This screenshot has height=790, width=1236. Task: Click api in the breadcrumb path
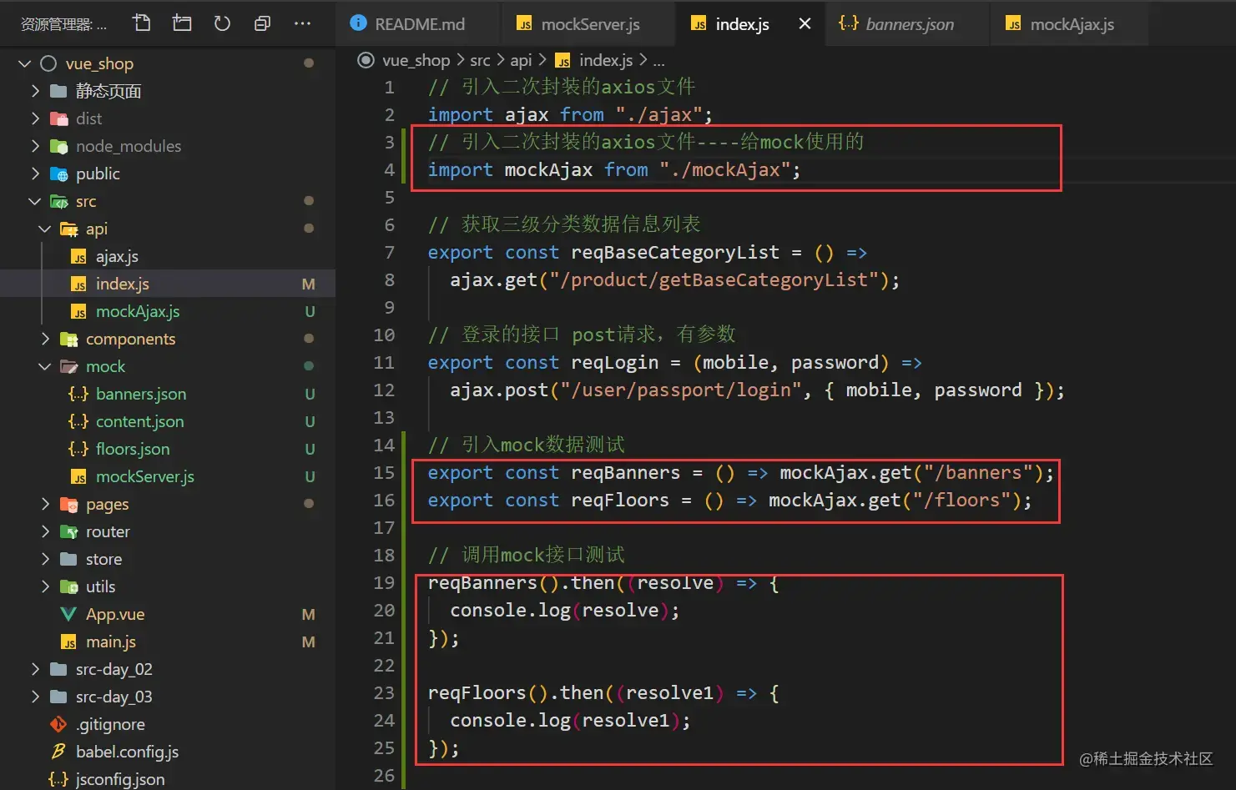[521, 60]
